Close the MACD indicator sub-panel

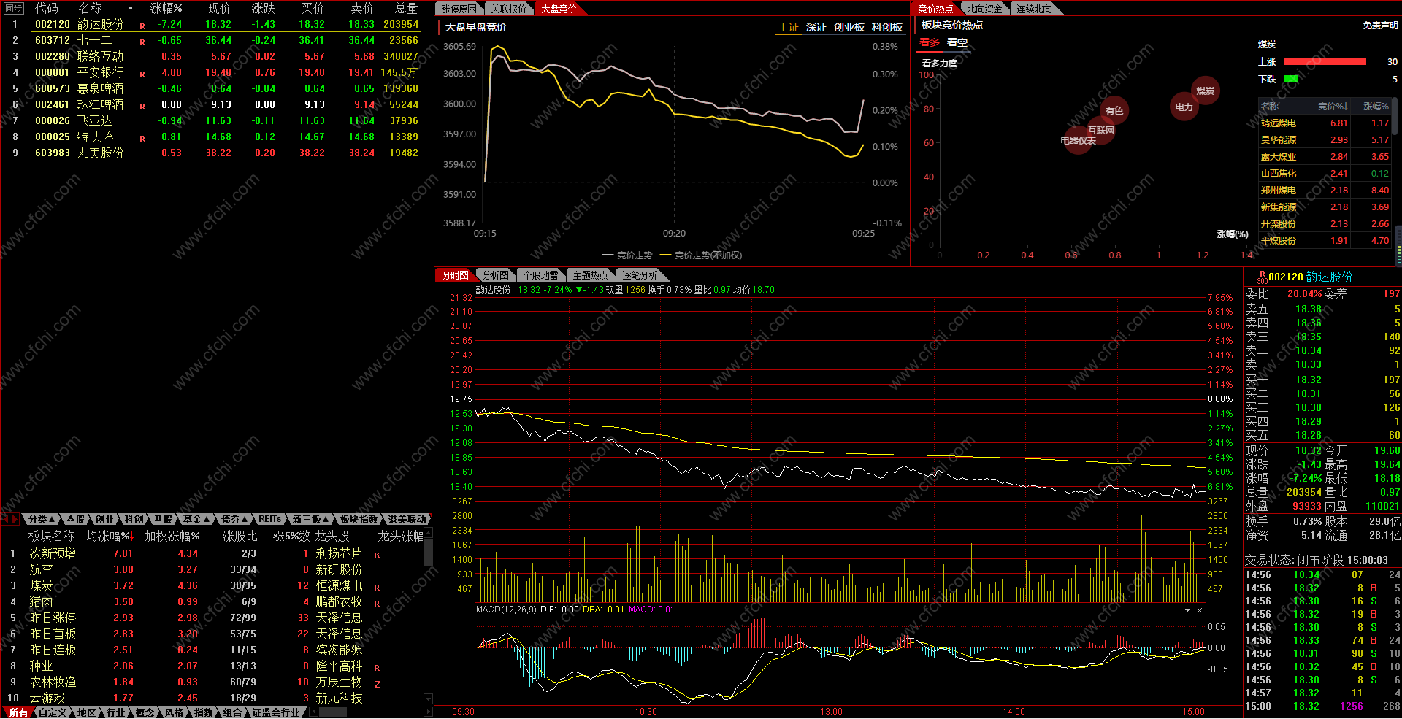[x=1200, y=610]
